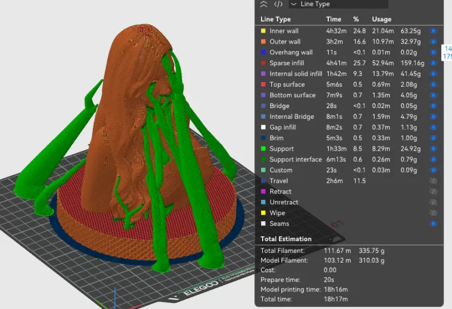Click the Internal Bridge label
The height and width of the screenshot is (309, 452).
[x=292, y=117]
